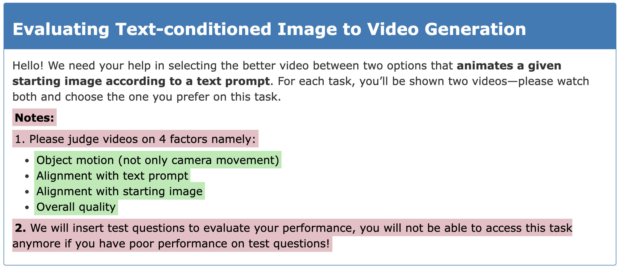Select the "Object motion (not only camera movement)" item

158,160
